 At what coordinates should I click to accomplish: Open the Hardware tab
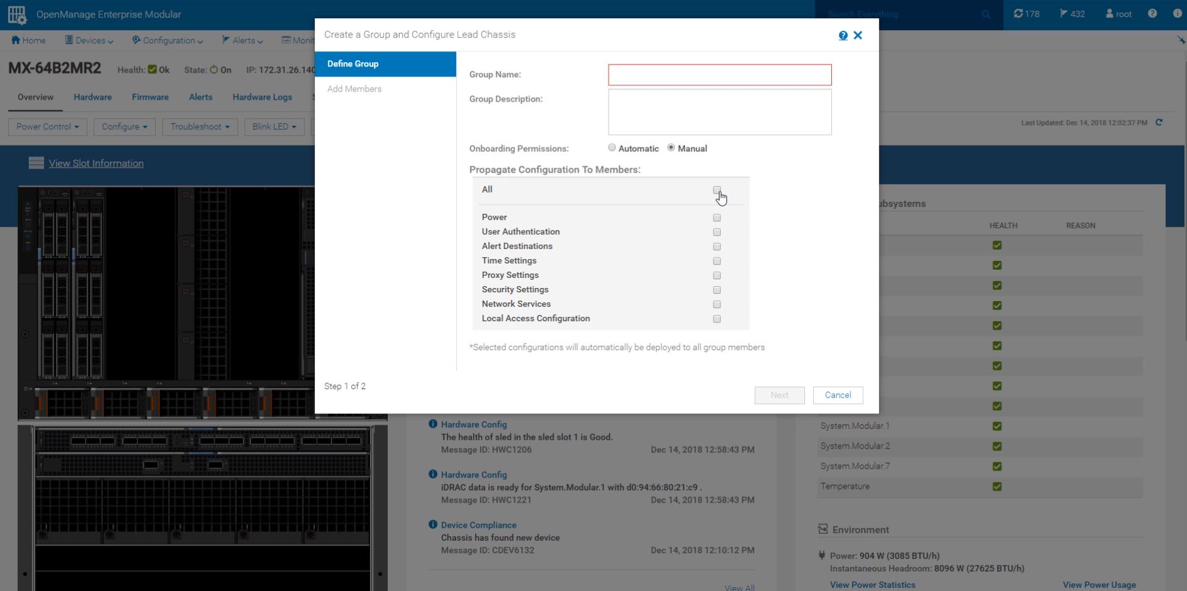pyautogui.click(x=93, y=97)
